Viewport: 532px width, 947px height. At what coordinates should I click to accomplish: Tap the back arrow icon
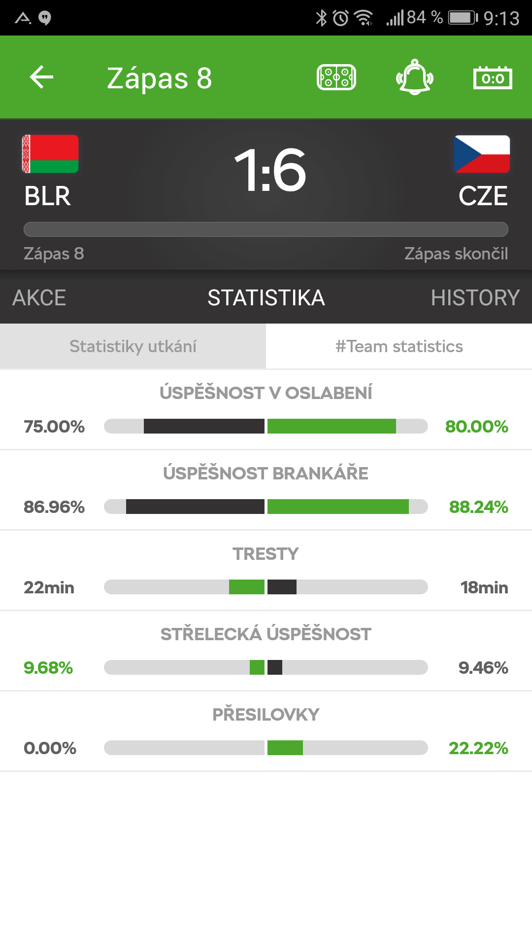41,77
